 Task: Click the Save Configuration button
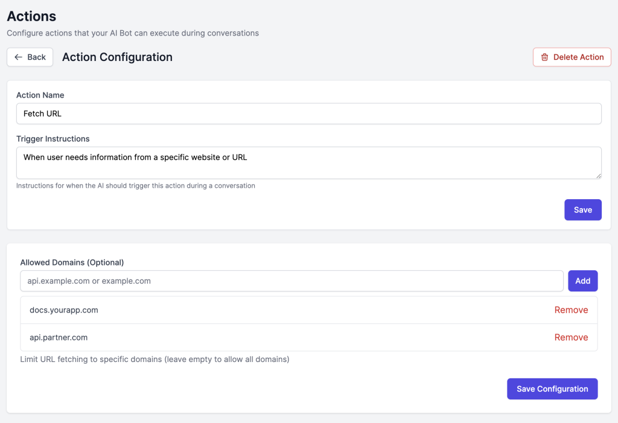click(x=552, y=389)
